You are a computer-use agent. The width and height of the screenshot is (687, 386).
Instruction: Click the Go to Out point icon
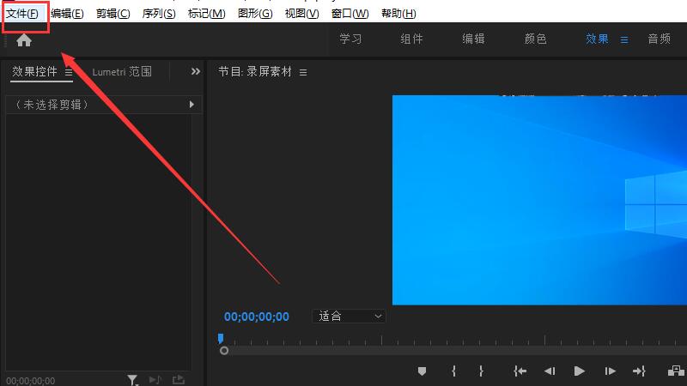(x=639, y=371)
